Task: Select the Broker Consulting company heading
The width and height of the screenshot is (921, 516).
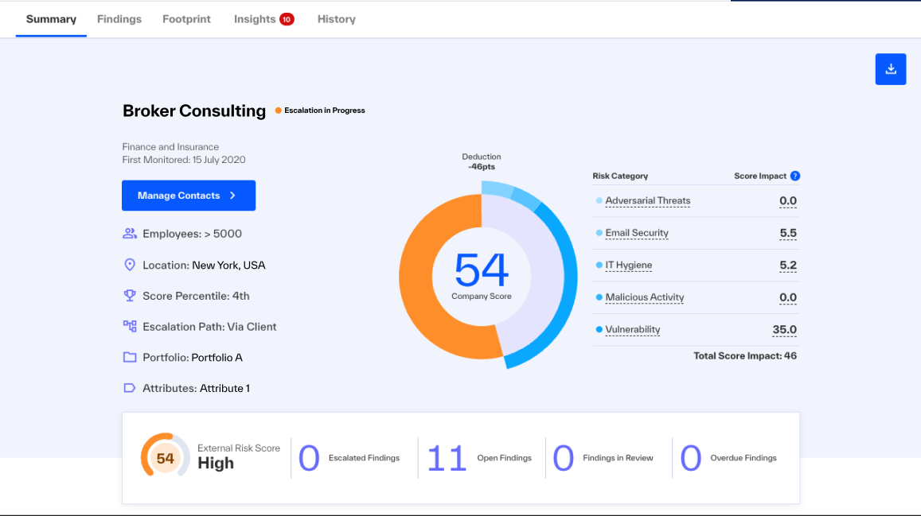Action: [x=194, y=111]
